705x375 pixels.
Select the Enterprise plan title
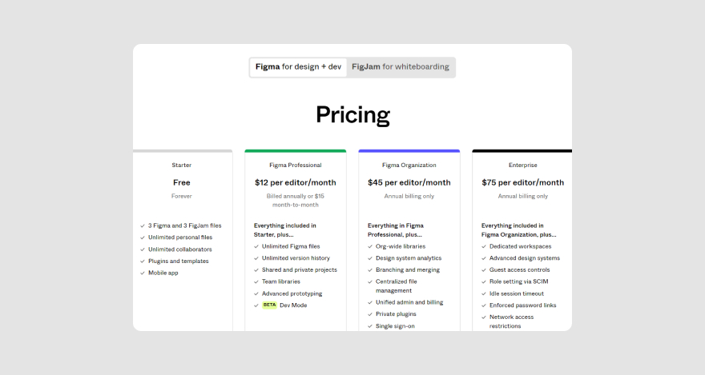click(x=523, y=165)
